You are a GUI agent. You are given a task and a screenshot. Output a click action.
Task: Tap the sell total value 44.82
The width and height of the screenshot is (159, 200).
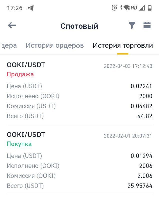[x=145, y=116]
